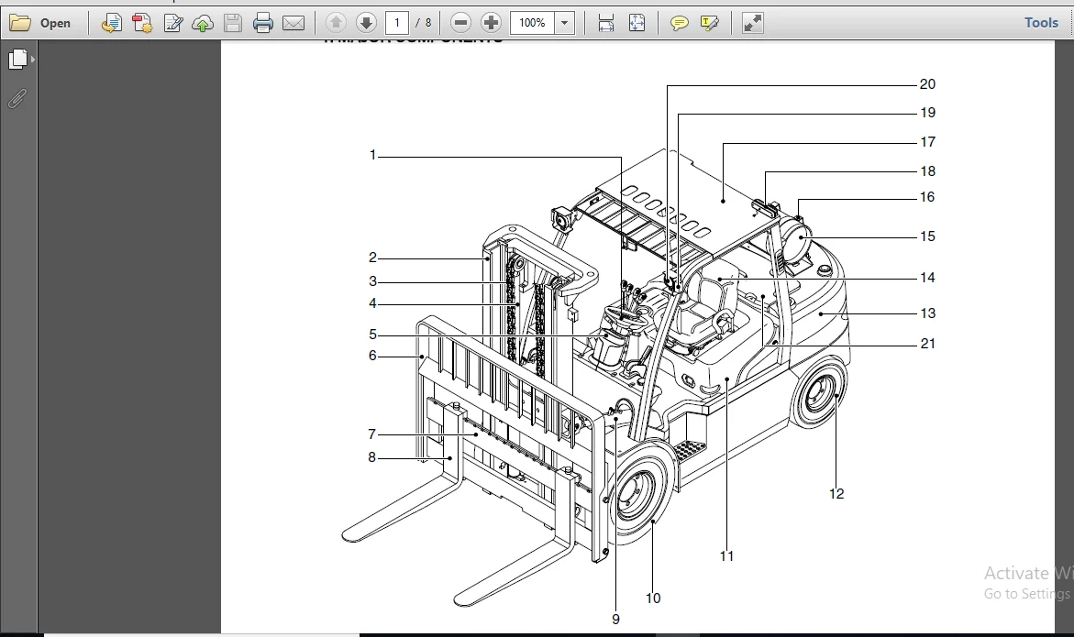The height and width of the screenshot is (637, 1074).
Task: Click the fit width scrolling icon
Action: point(606,23)
